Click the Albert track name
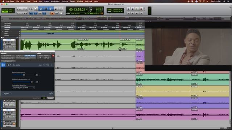Screen dimensions: 232x130 tap(9, 40)
